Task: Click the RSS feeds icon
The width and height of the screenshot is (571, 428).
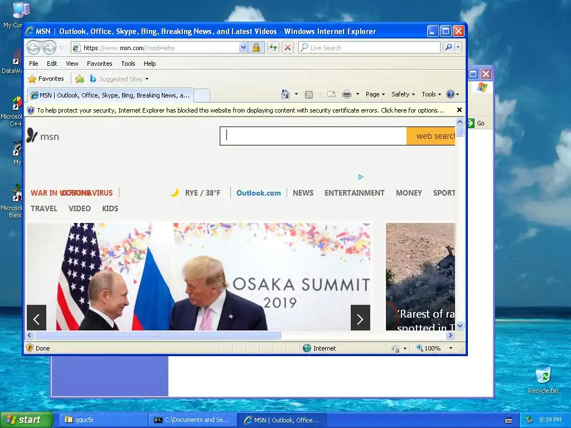Action: [309, 95]
